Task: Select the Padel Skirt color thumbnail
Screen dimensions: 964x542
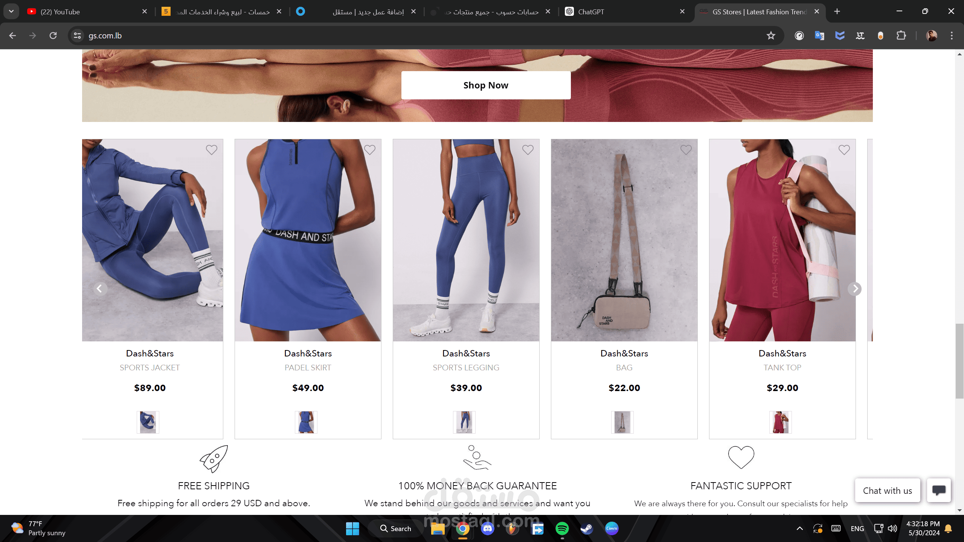Action: tap(306, 422)
